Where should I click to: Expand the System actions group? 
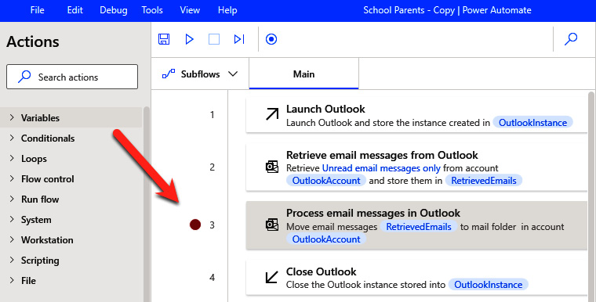pos(12,220)
